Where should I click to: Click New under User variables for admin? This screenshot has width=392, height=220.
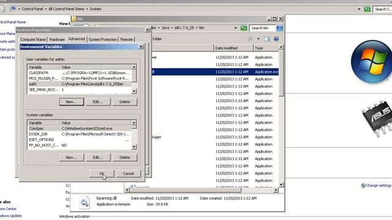pyautogui.click(x=71, y=102)
